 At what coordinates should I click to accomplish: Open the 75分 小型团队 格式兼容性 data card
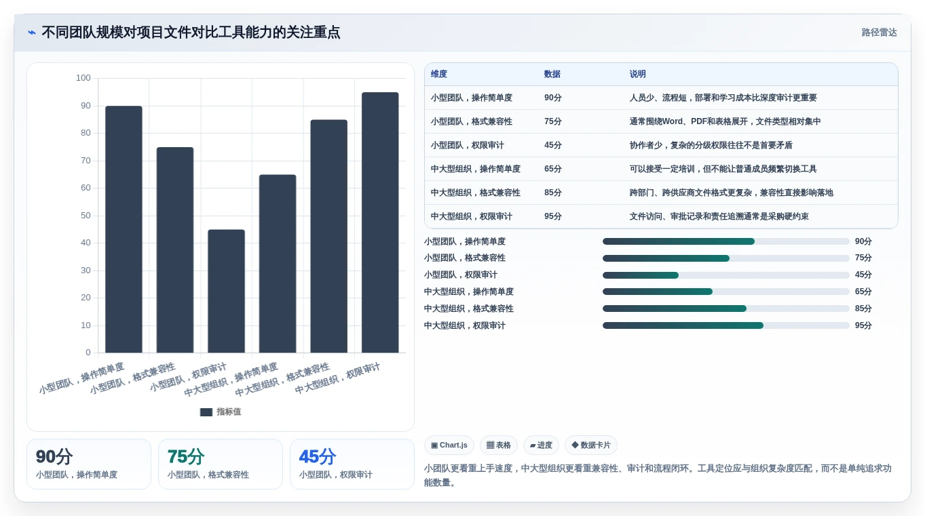click(x=221, y=464)
